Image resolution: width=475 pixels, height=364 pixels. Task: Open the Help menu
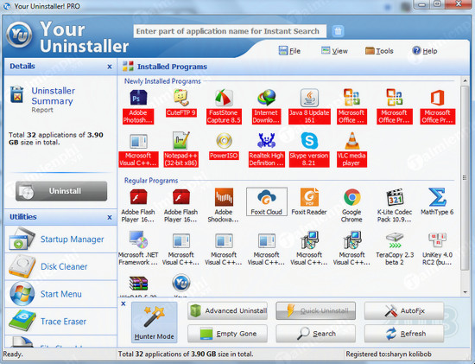(x=424, y=51)
